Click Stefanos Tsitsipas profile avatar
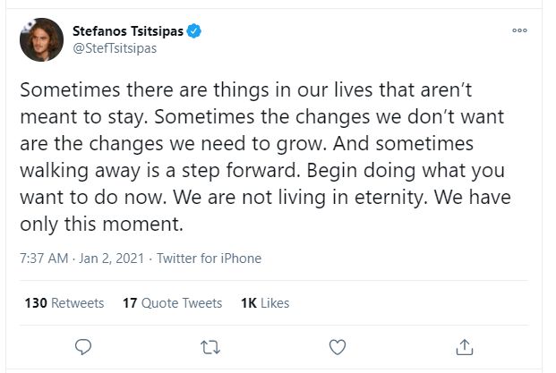 pos(40,40)
